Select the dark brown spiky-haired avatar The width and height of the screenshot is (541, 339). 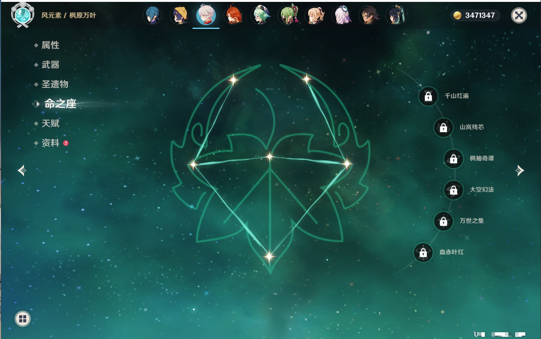(x=369, y=16)
